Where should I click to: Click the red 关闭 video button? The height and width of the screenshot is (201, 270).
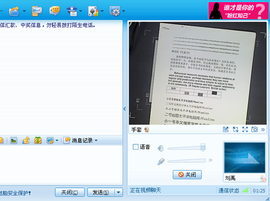click(x=187, y=175)
